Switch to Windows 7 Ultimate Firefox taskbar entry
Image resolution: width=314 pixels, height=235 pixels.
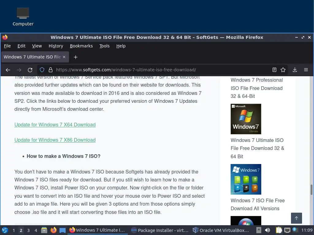click(x=98, y=230)
